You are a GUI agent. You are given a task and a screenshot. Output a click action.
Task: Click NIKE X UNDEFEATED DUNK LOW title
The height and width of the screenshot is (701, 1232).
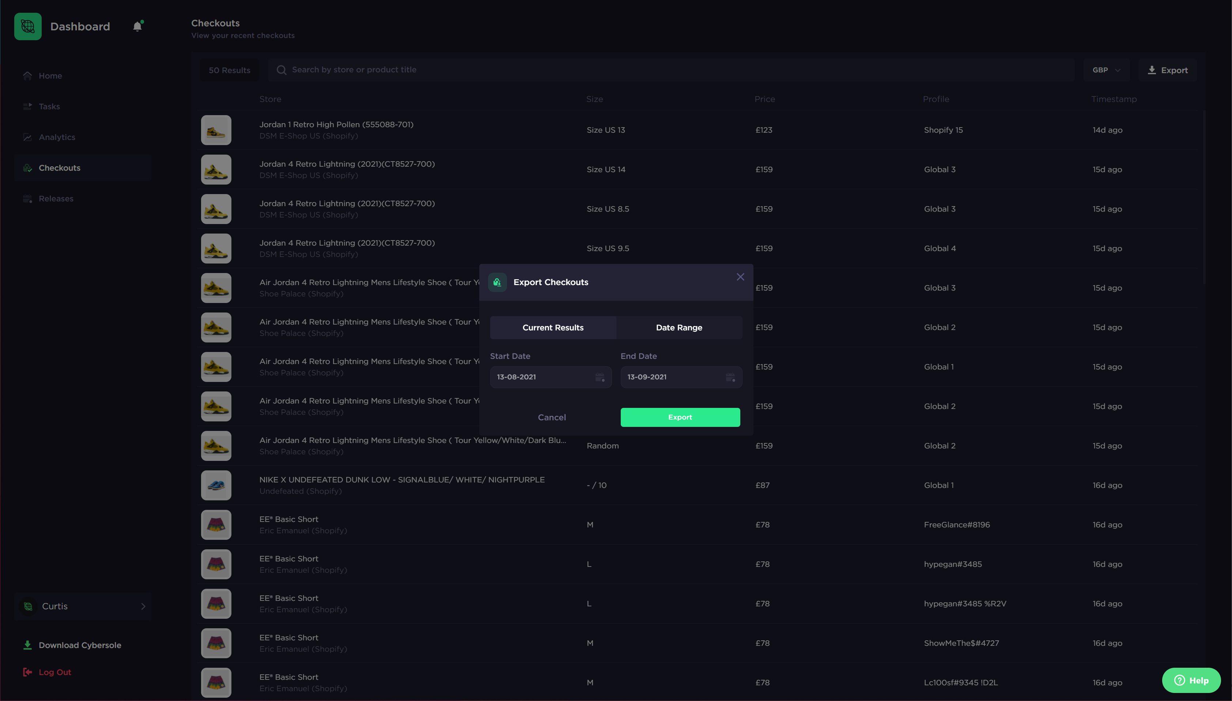click(401, 480)
